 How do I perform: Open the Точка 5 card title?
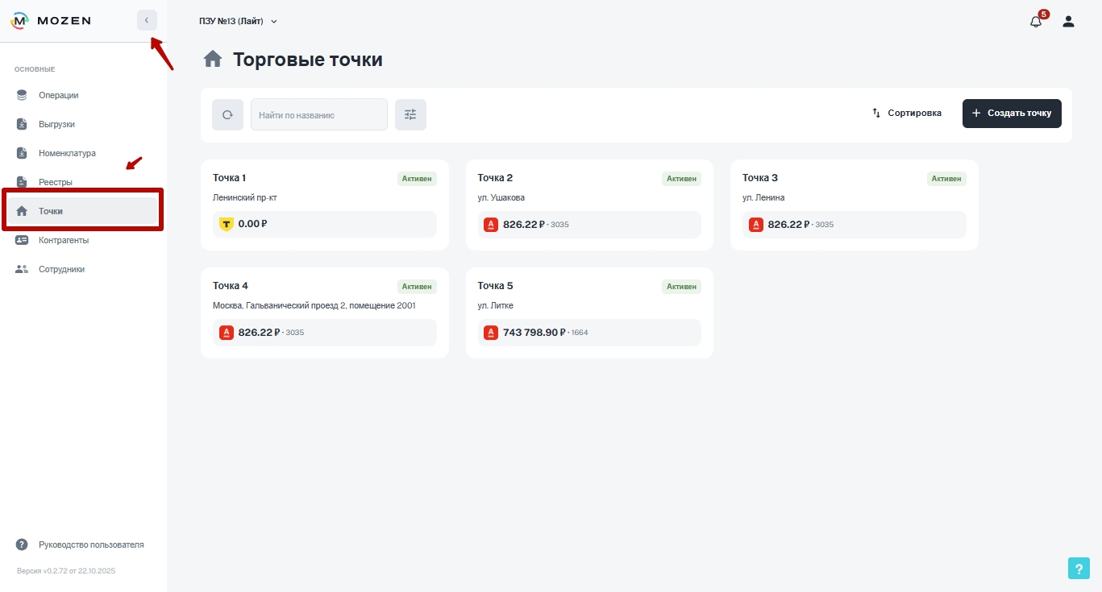point(495,286)
